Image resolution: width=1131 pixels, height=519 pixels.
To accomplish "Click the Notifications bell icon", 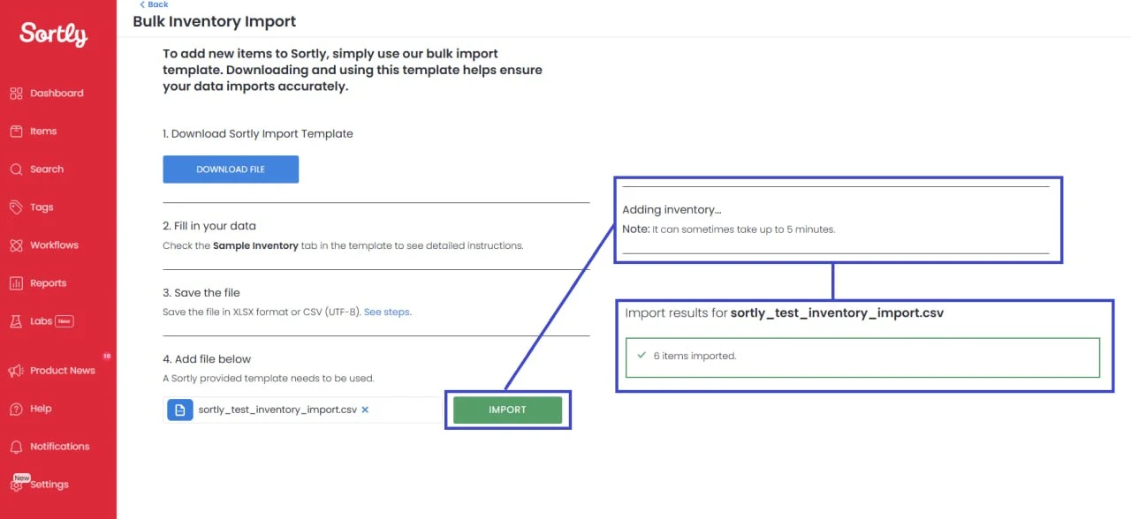I will pyautogui.click(x=16, y=447).
